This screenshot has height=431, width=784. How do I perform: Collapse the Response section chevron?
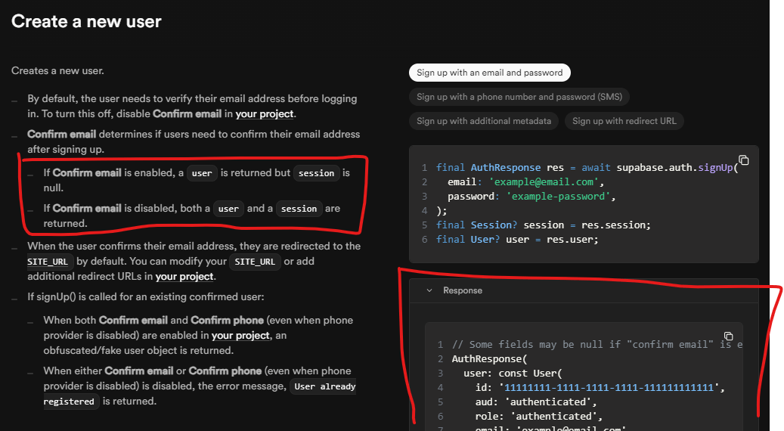(429, 290)
